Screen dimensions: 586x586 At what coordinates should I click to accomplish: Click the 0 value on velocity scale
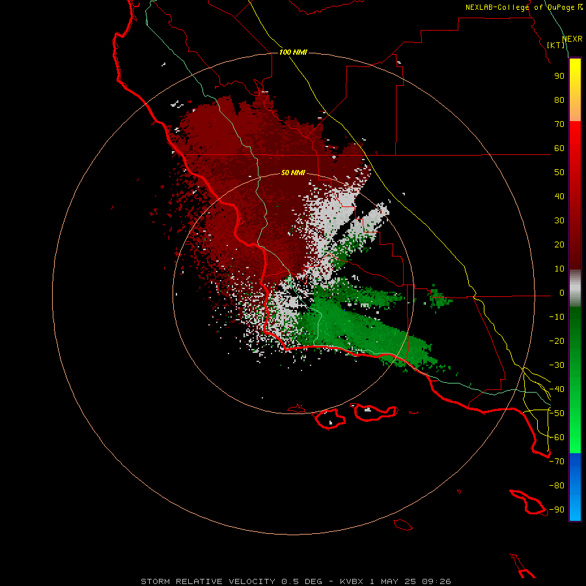coord(562,293)
